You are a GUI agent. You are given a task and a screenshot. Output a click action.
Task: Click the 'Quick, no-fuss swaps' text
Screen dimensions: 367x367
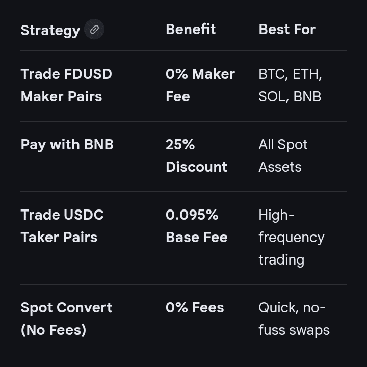pos(294,319)
